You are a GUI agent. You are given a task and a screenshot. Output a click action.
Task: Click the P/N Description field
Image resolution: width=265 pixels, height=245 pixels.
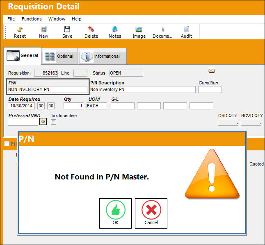[143, 89]
